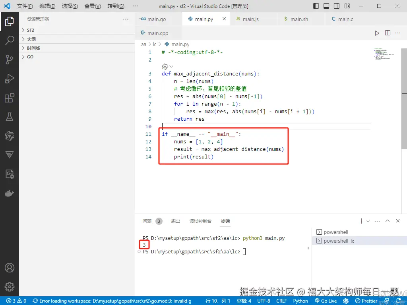Click the errors and warnings status indicator
Screen dimensions: 407x305
point(16,301)
